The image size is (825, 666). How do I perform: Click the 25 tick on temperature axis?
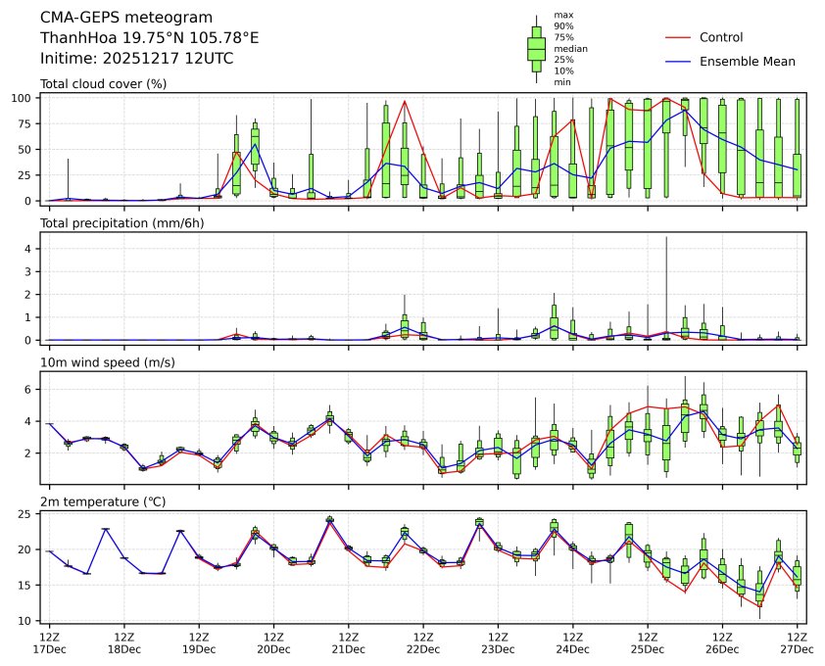coord(29,514)
